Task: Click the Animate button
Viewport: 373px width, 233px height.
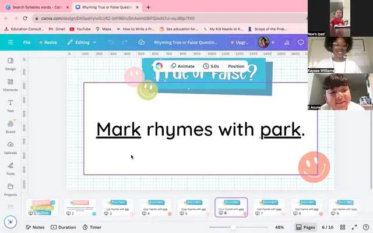Action: [x=182, y=66]
